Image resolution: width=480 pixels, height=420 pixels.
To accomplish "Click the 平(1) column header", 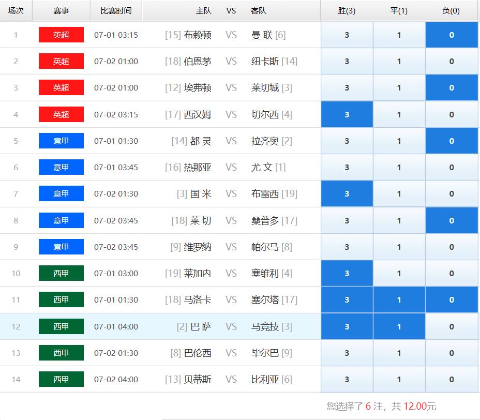I will 399,11.
